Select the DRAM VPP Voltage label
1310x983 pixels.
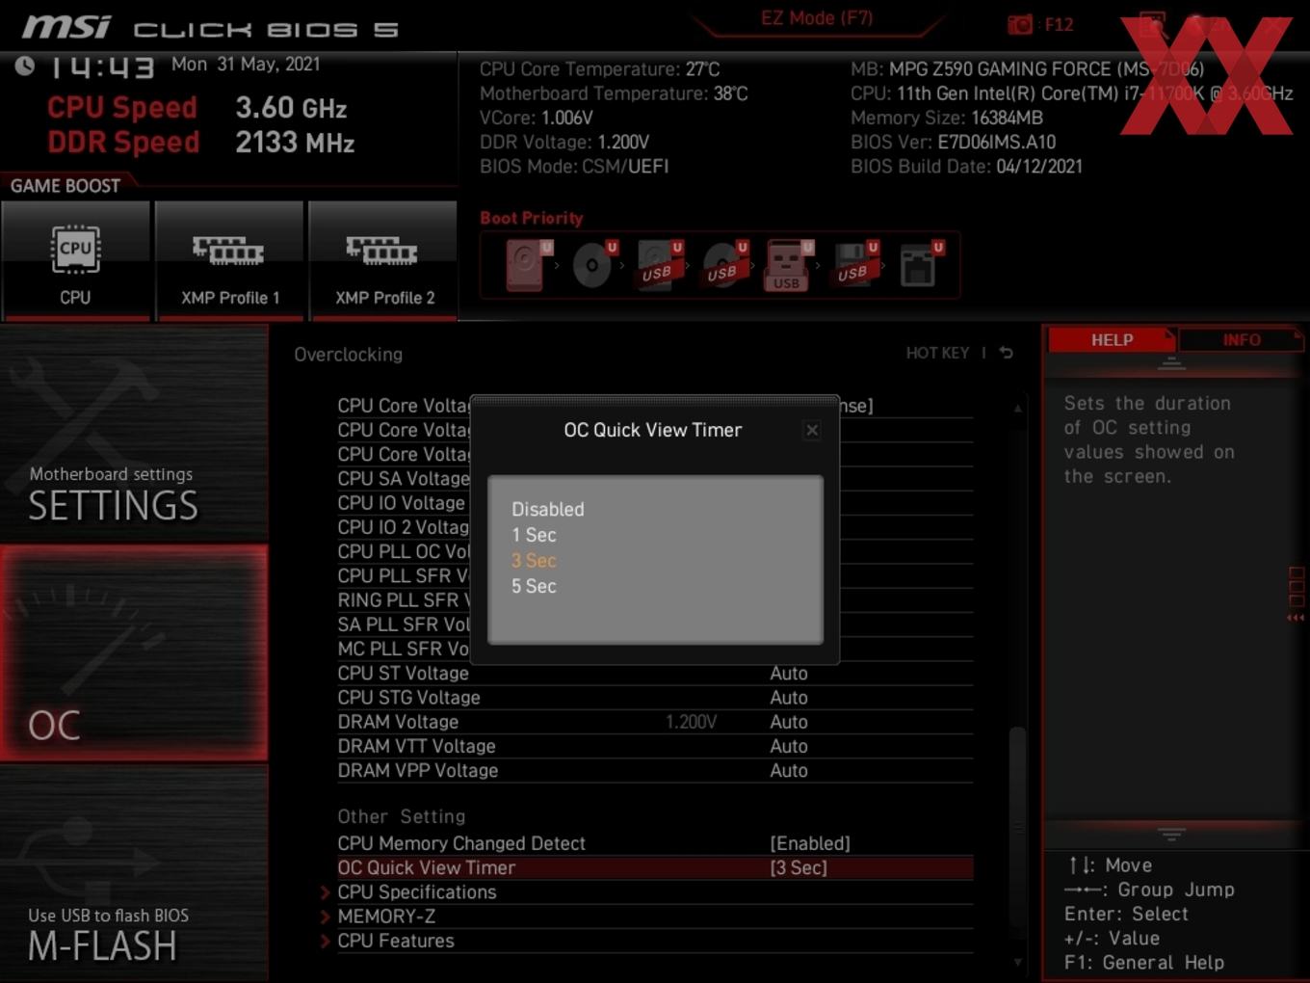point(418,771)
